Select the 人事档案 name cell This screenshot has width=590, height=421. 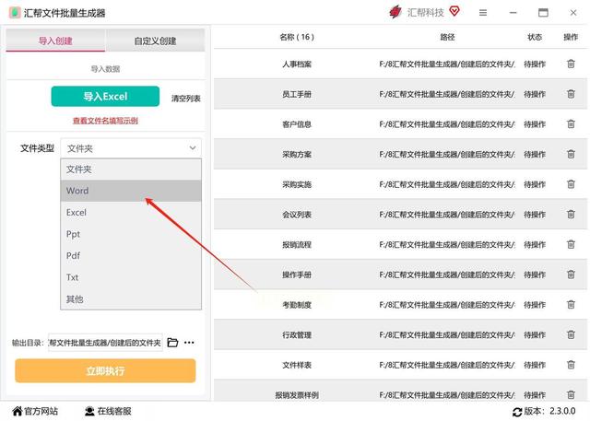pos(297,64)
